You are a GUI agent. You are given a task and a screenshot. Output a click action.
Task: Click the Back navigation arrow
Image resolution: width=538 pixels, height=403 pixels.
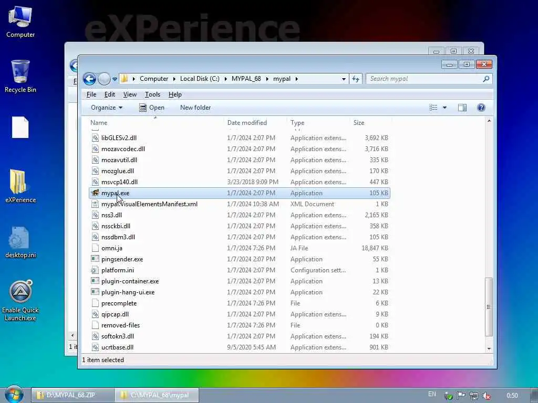click(89, 79)
